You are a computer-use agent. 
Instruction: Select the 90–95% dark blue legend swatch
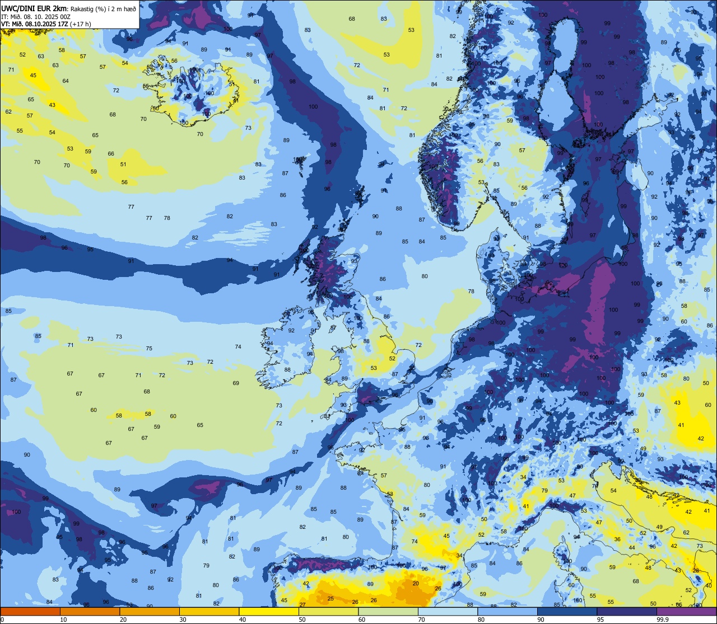(x=567, y=611)
